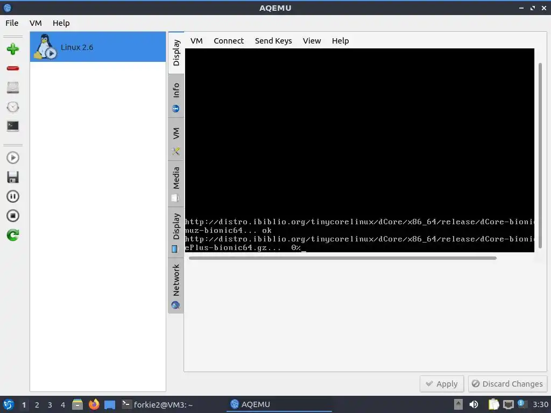551x413 pixels.
Task: Open the VM settings side tab
Action: pos(176,139)
